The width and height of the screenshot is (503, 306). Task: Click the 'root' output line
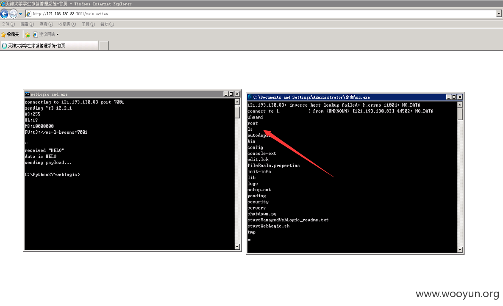253,123
